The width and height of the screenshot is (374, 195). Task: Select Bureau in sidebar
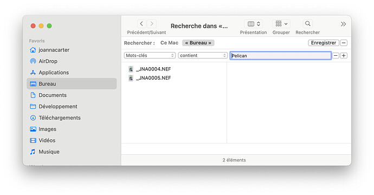[72, 84]
